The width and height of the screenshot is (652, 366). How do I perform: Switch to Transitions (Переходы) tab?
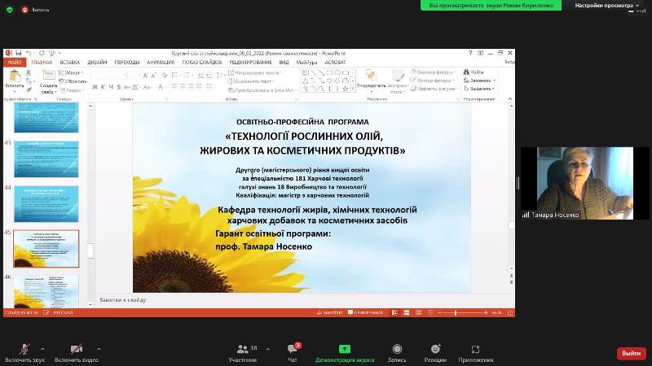(x=127, y=63)
